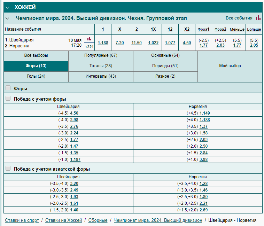Collapse the ХОККЕЙ section
Screen dimensions: 264x226
[7, 7]
